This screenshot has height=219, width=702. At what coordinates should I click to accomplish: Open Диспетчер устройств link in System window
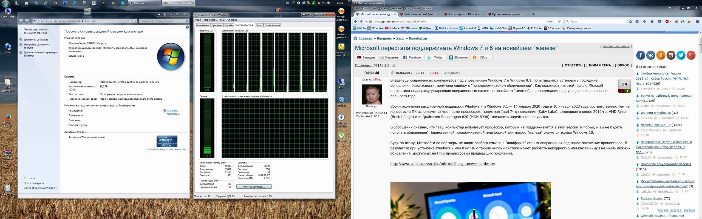36,40
